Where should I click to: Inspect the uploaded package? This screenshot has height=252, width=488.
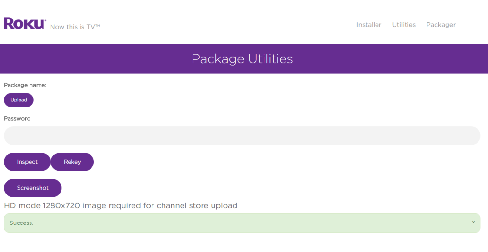coord(27,162)
